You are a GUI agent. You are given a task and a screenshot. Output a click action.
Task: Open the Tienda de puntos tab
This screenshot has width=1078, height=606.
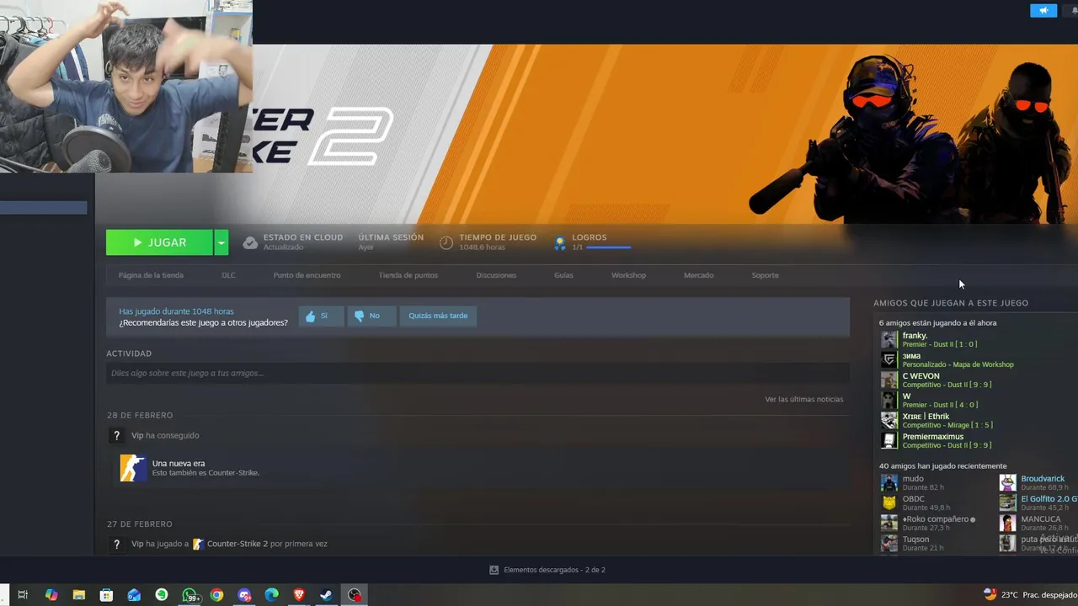408,275
